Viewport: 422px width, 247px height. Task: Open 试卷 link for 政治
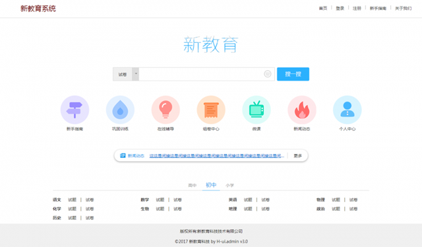pos(353,209)
